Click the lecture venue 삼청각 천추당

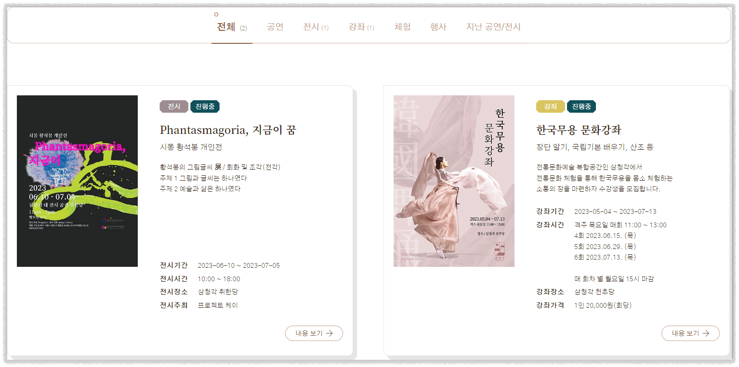coord(594,292)
